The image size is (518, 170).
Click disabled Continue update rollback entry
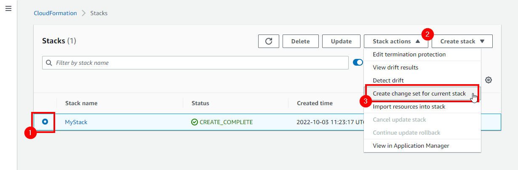422,133
